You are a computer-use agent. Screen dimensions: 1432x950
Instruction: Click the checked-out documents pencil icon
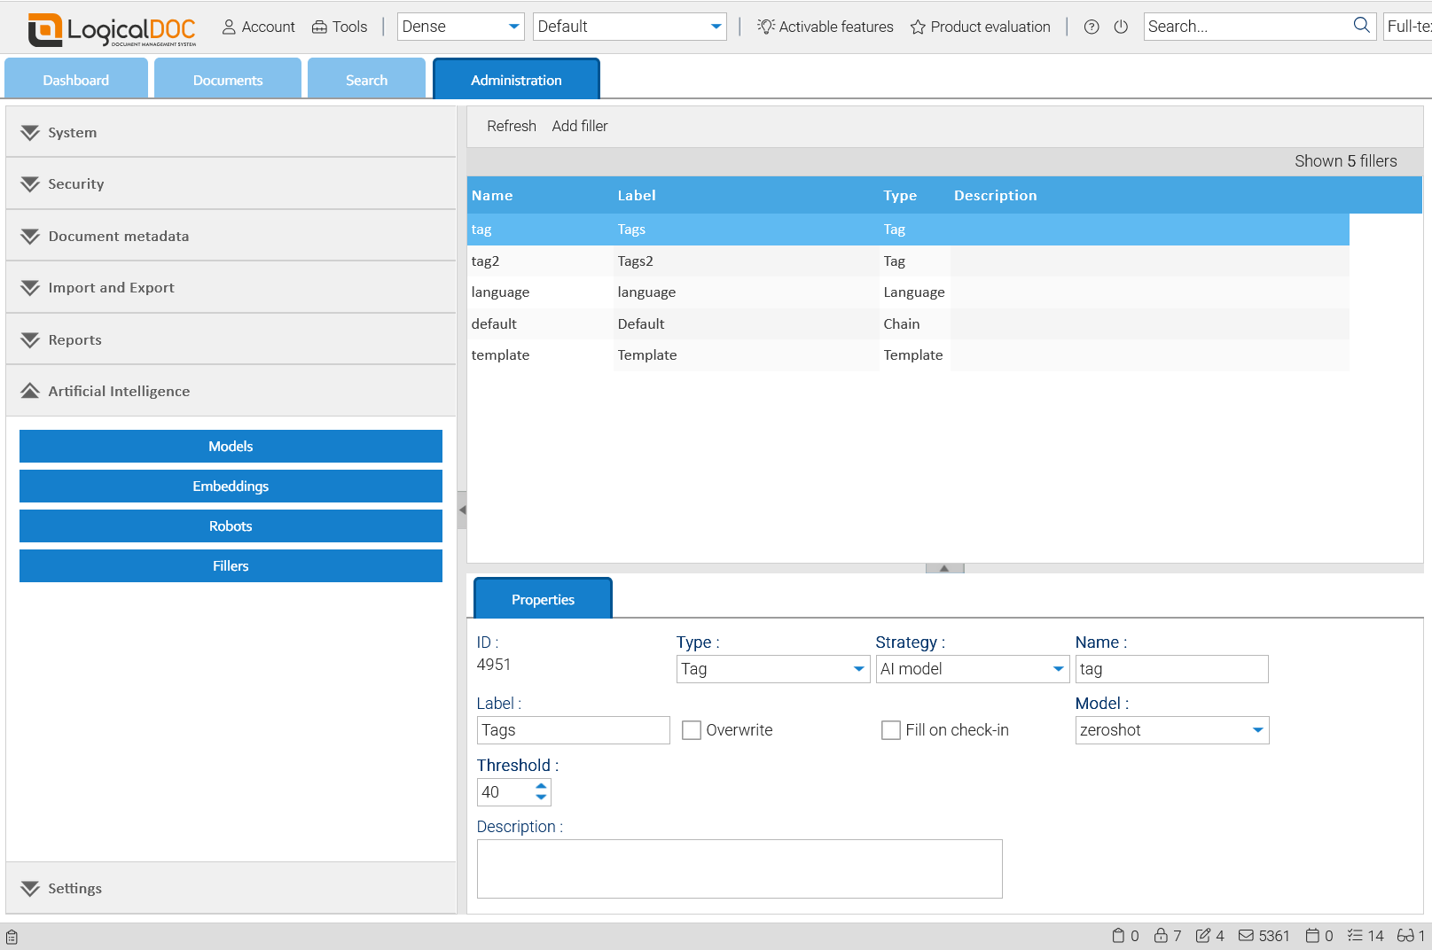(1203, 936)
